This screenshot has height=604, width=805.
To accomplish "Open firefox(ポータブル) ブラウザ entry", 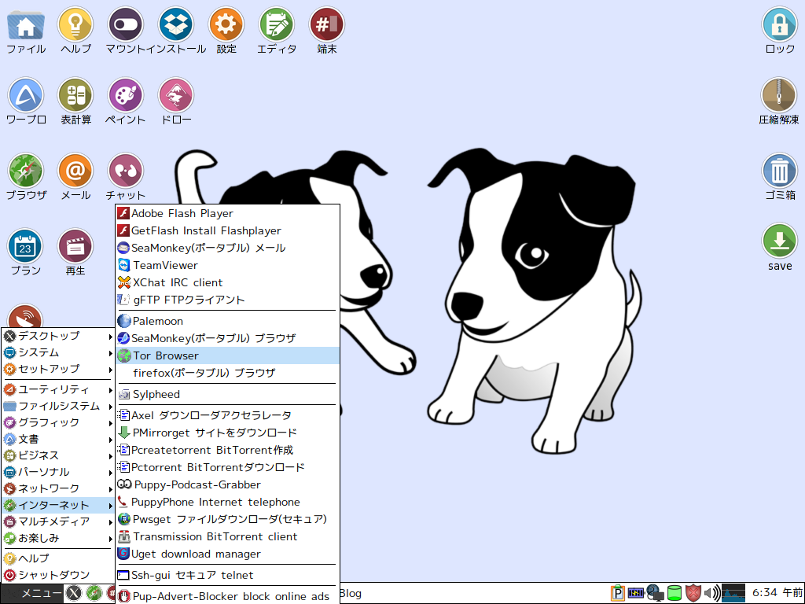I will (228, 373).
